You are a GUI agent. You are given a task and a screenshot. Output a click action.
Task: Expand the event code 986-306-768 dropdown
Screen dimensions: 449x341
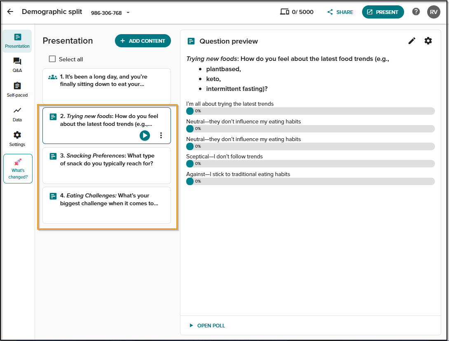click(x=128, y=13)
